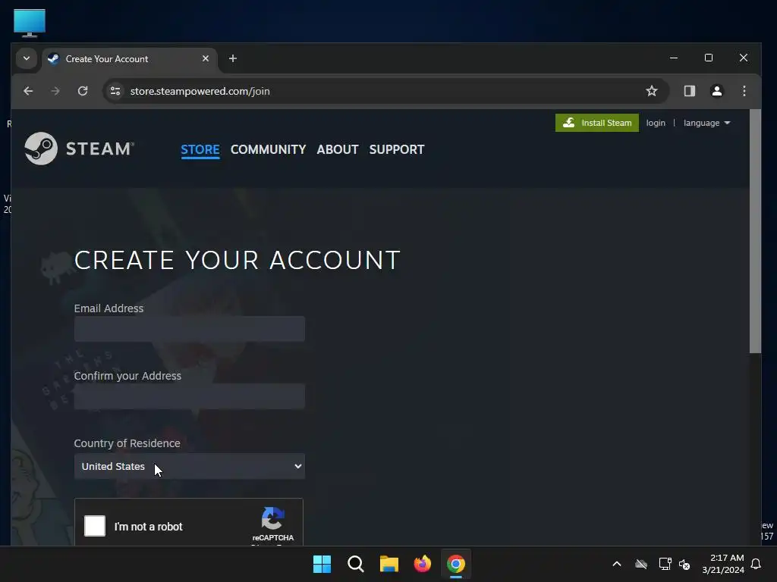The height and width of the screenshot is (582, 777).
Task: Click the Install Steam button
Action: pos(596,123)
